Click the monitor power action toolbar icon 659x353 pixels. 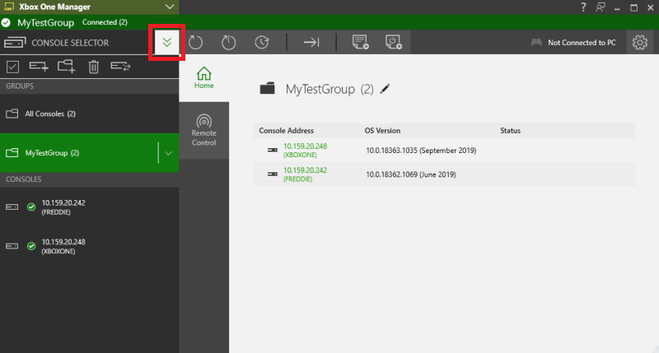pos(394,43)
